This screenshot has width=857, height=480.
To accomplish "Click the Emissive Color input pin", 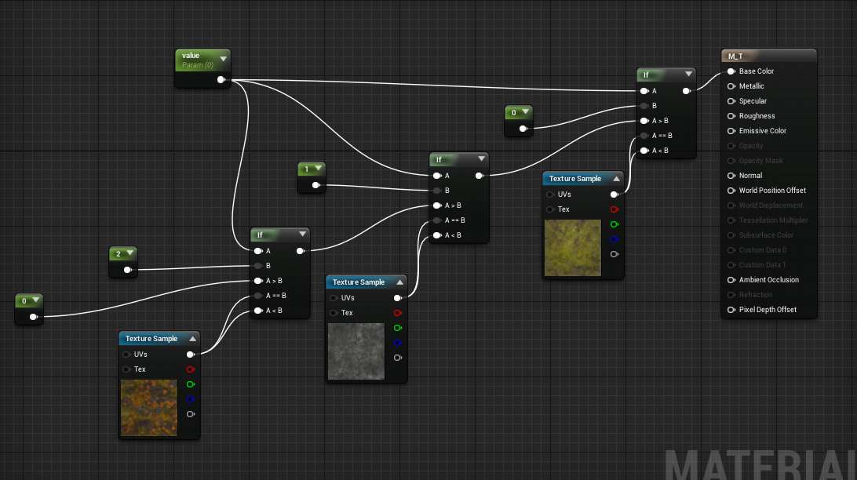I will pyautogui.click(x=731, y=131).
